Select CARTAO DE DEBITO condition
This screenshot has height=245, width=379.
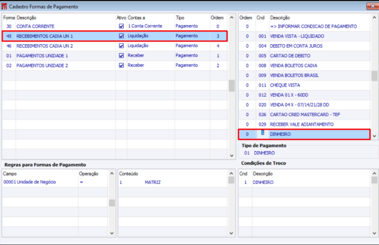click(x=304, y=56)
